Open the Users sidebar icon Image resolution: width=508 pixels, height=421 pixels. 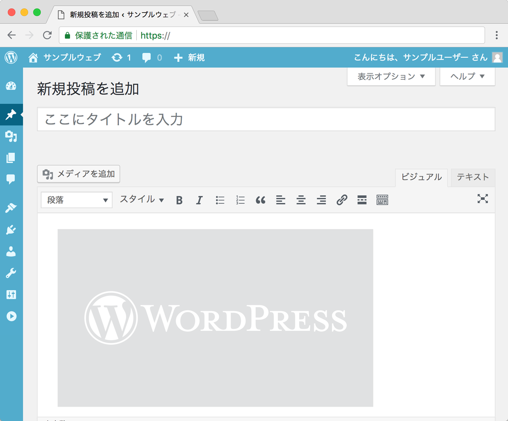[11, 251]
